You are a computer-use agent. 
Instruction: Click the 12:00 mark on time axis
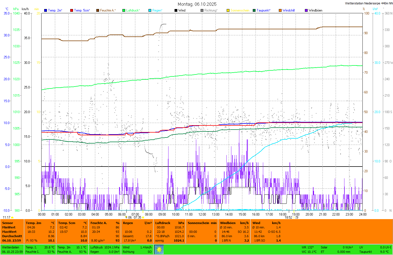(x=202, y=214)
